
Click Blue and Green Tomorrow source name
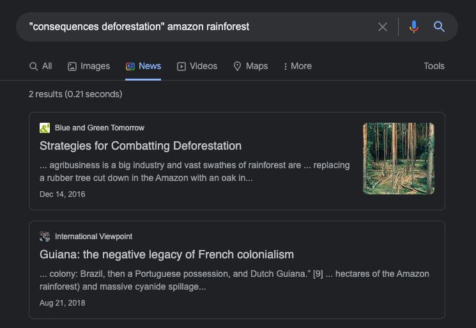[x=100, y=128]
